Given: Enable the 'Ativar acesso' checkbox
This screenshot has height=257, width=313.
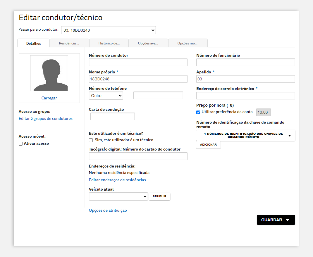Looking at the screenshot, I should click(20, 144).
